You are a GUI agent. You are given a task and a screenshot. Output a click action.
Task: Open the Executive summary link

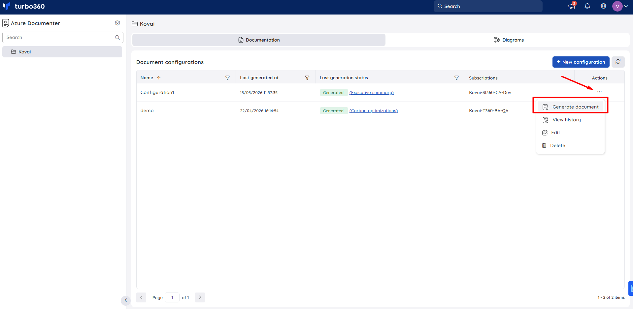[x=372, y=93]
